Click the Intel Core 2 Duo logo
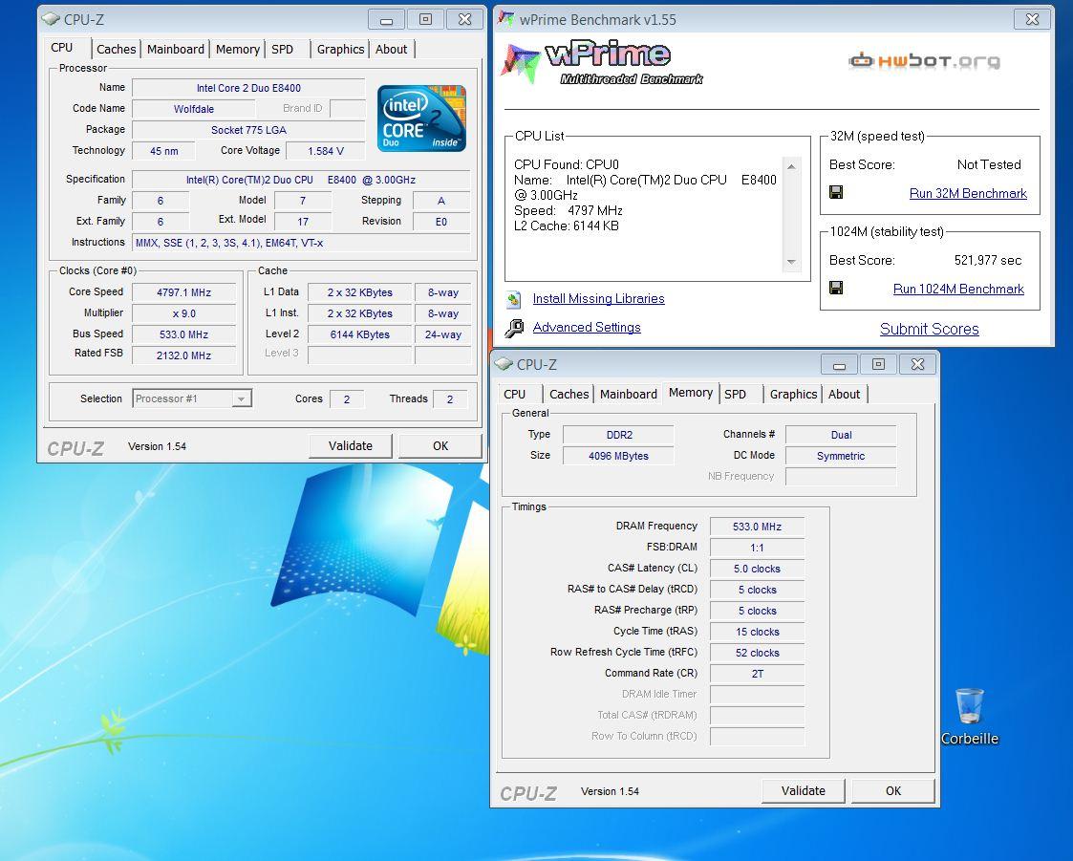Viewport: 1073px width, 861px height. pos(421,118)
